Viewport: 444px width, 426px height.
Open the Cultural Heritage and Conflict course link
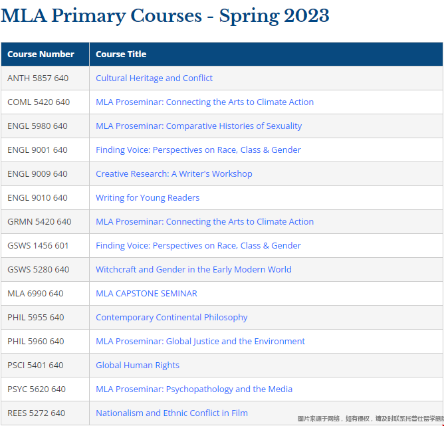coord(154,78)
